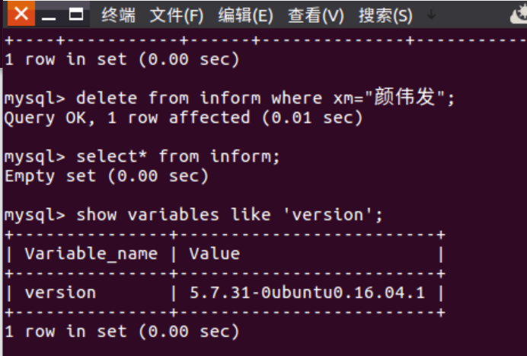Click the faded down-arrow in menu bar
This screenshot has width=527, height=356.
pos(432,15)
